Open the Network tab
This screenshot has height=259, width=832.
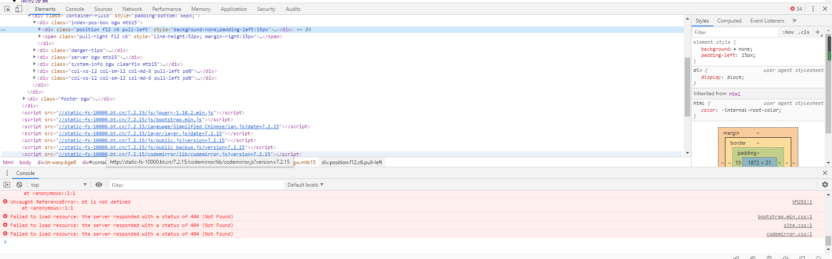(x=132, y=9)
